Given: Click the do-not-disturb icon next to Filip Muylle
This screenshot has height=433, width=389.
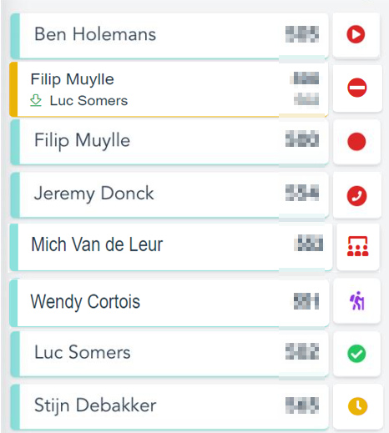Looking at the screenshot, I should (356, 88).
